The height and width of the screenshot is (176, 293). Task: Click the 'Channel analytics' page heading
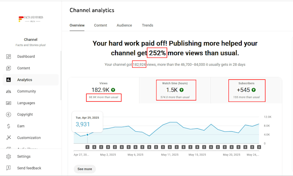(92, 10)
